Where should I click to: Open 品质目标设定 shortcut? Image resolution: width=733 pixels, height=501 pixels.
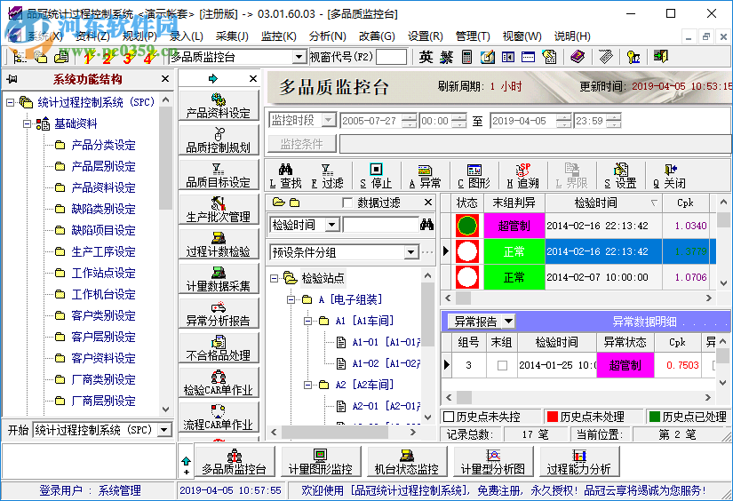(x=219, y=175)
